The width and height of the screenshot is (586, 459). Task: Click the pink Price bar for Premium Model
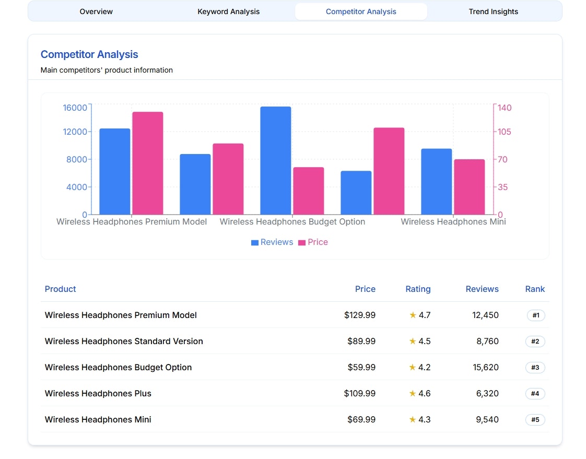tap(148, 163)
